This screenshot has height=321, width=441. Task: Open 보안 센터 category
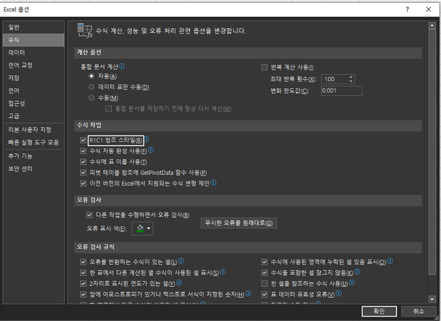(x=34, y=168)
